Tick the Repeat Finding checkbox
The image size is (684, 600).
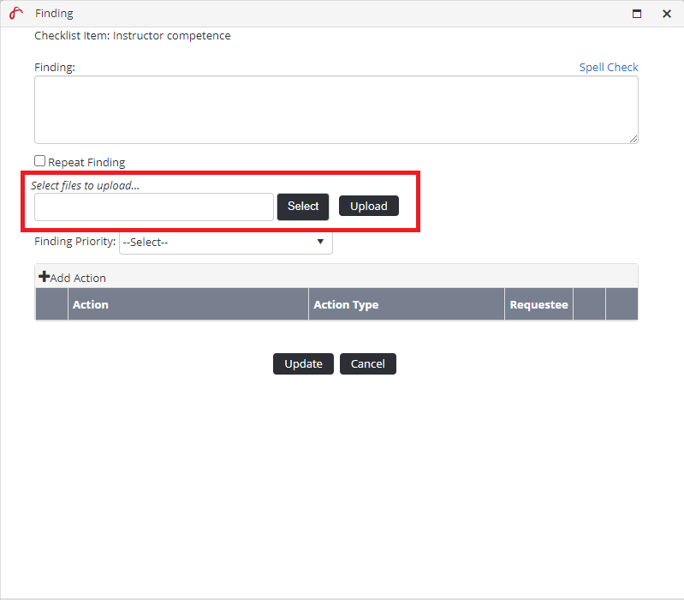[x=40, y=161]
